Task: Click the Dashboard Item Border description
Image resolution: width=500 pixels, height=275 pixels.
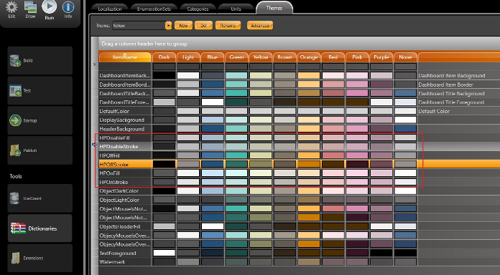Action: click(445, 85)
